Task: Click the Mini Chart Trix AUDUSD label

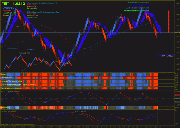Action: (x=8, y=111)
